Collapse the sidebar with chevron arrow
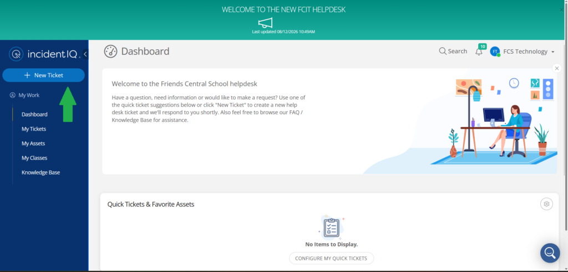Screen dimensions: 568x272 (x=85, y=54)
